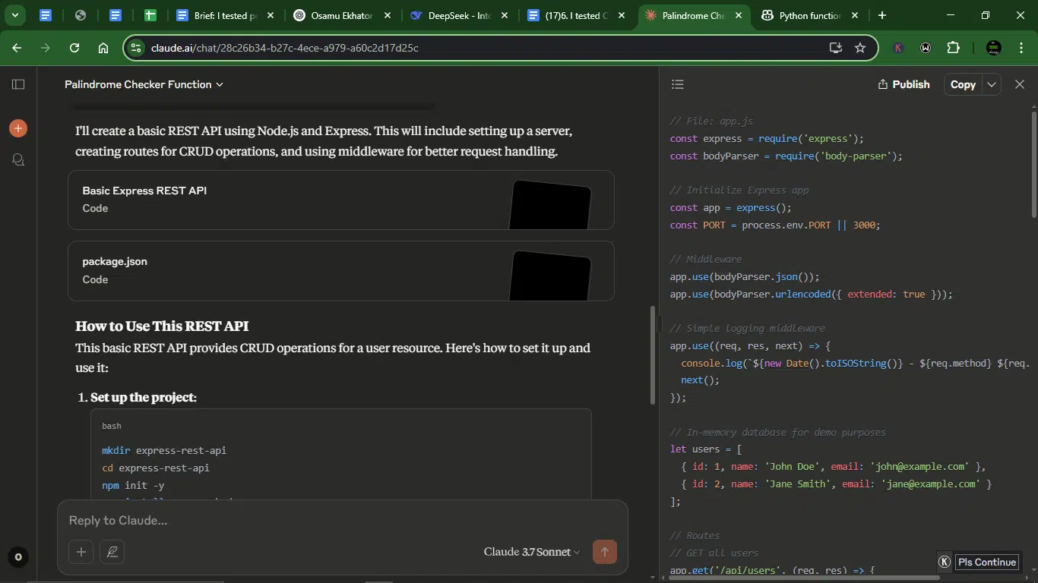Open the Chrome profile avatar
Image resolution: width=1038 pixels, height=583 pixels.
coord(993,48)
